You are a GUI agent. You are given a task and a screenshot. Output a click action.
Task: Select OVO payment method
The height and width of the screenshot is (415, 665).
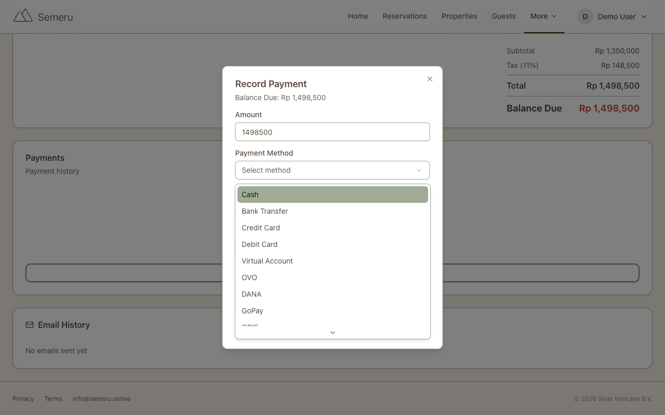point(332,278)
